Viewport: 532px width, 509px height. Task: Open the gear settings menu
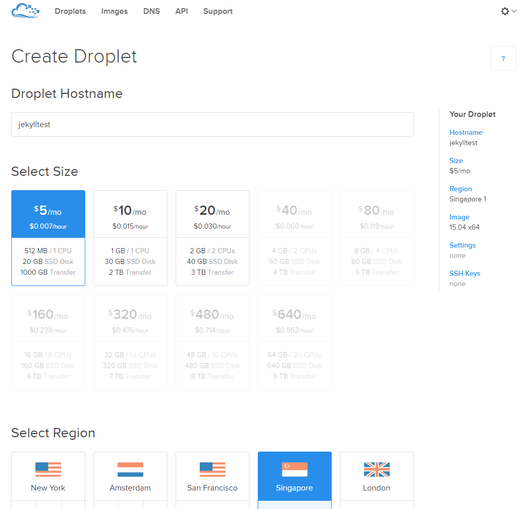tap(505, 11)
